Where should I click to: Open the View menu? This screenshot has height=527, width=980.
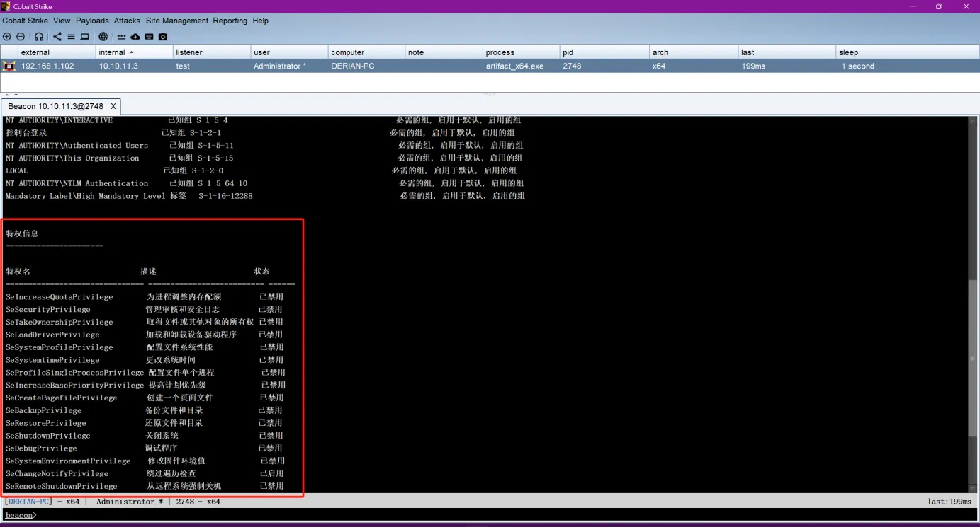point(62,21)
